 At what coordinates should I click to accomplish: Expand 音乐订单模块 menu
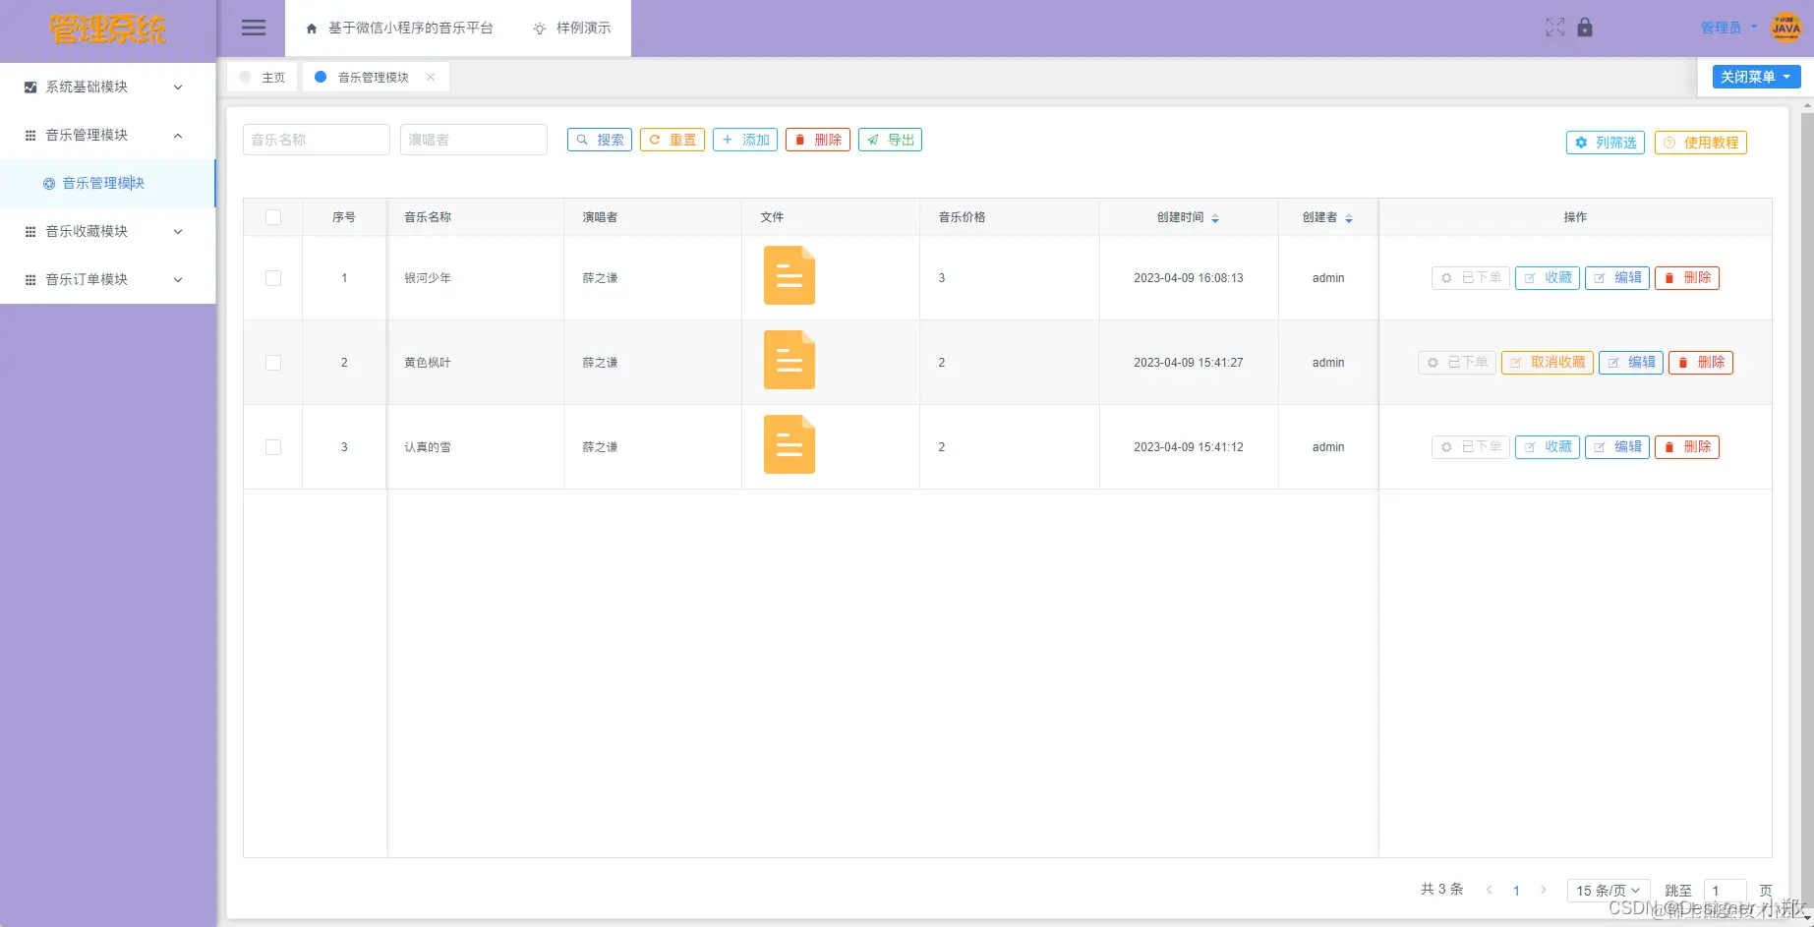coord(107,279)
